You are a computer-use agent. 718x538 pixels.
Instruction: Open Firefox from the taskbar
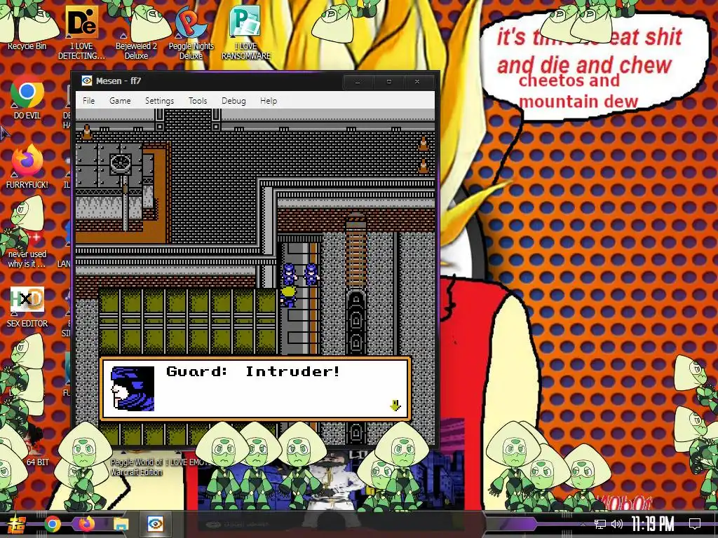[x=86, y=524]
